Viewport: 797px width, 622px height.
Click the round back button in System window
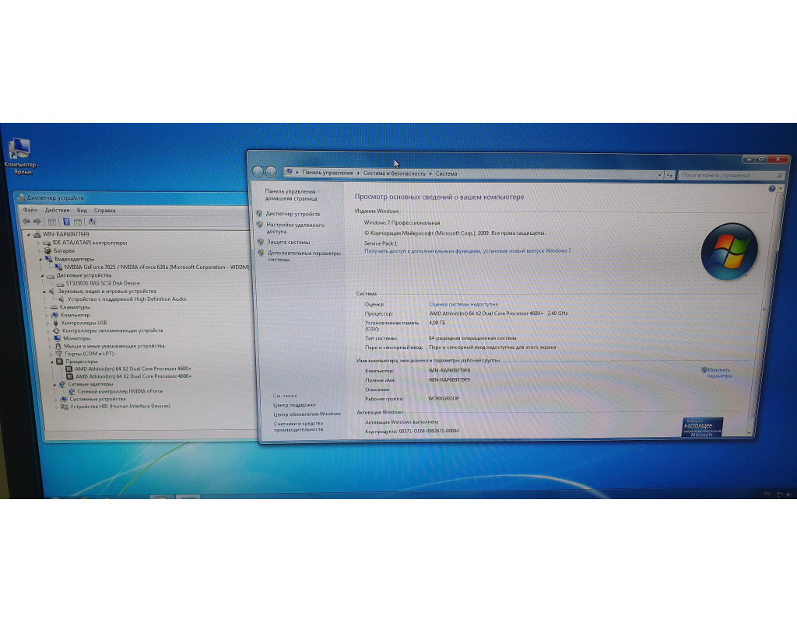click(x=257, y=172)
